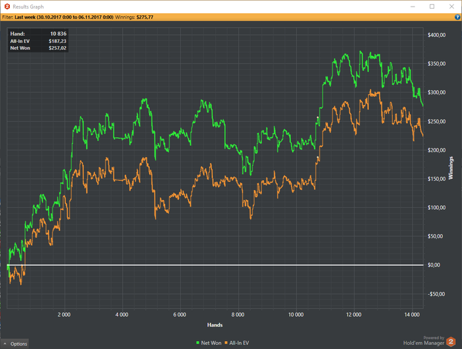Click Winnings $275,77 in filter bar

pyautogui.click(x=134, y=17)
